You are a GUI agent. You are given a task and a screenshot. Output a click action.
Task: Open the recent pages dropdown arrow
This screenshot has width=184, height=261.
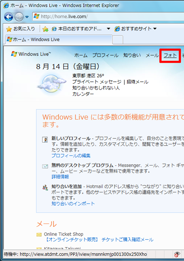pos(27,17)
